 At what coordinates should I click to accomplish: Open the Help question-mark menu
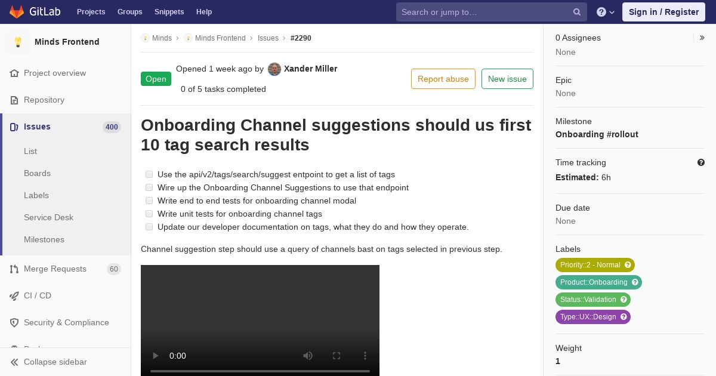[606, 12]
